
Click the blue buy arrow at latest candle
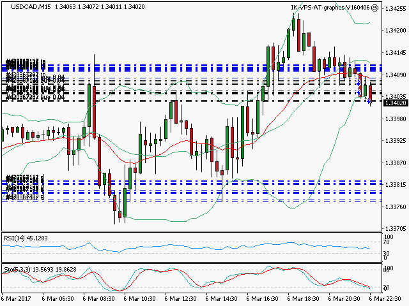(369, 101)
